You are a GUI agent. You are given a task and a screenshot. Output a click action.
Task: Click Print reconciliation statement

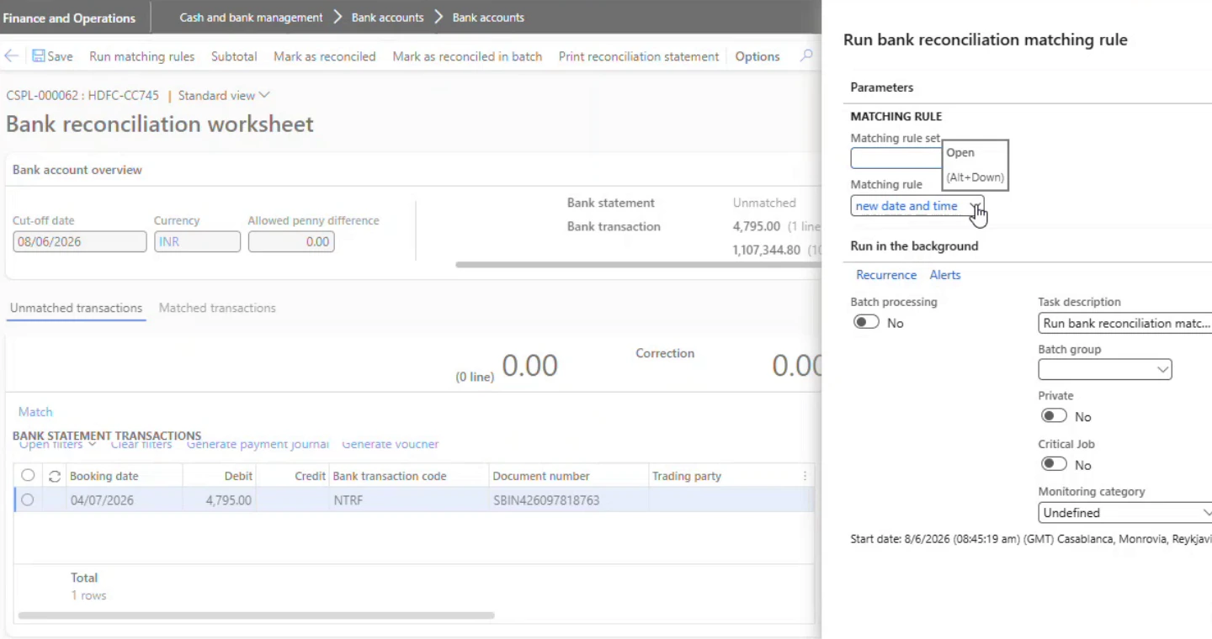(x=639, y=56)
